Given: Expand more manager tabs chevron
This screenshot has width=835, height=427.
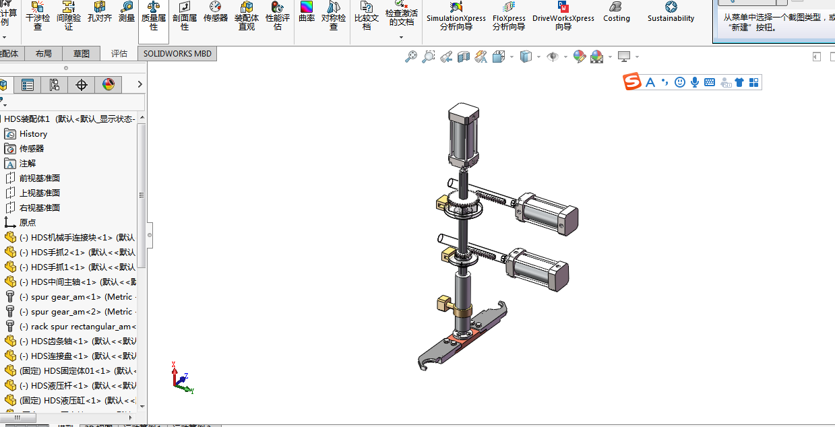Looking at the screenshot, I should click(x=140, y=85).
